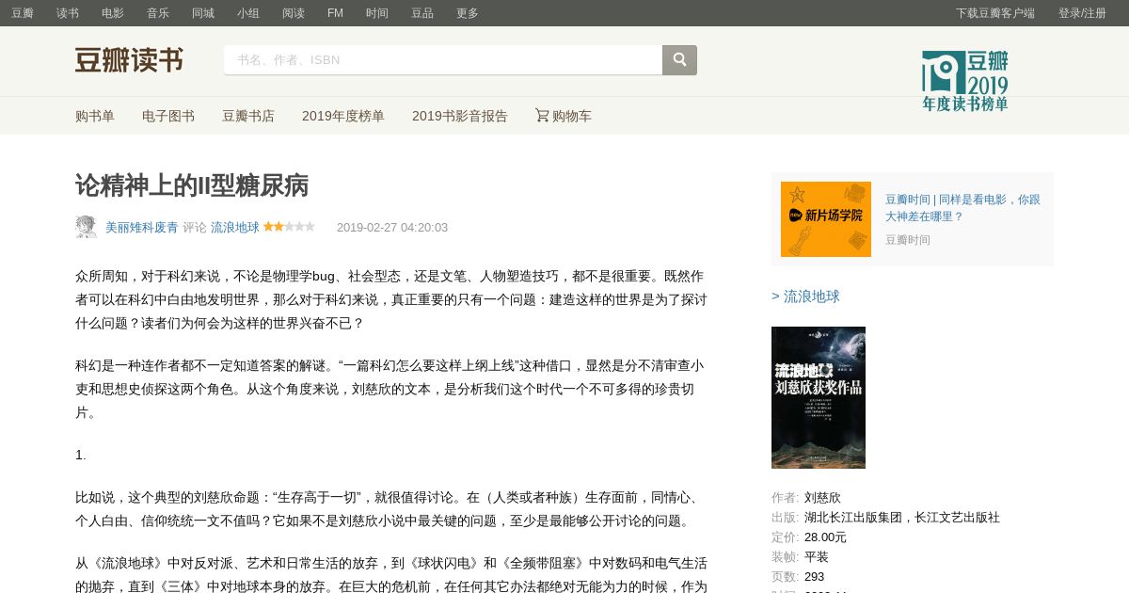Click the page count 293
Screen dimensions: 1129x593
pyautogui.click(x=814, y=577)
